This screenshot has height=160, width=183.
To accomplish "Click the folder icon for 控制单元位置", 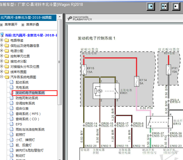I will [7, 56].
